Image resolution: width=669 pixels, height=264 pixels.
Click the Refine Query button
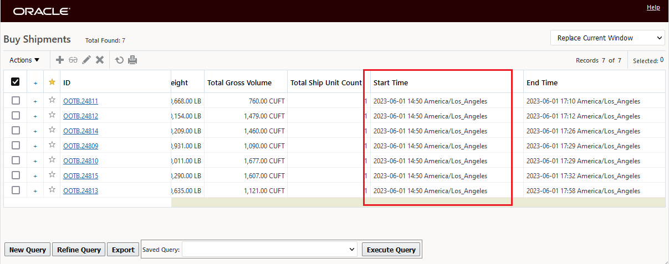[x=79, y=250]
